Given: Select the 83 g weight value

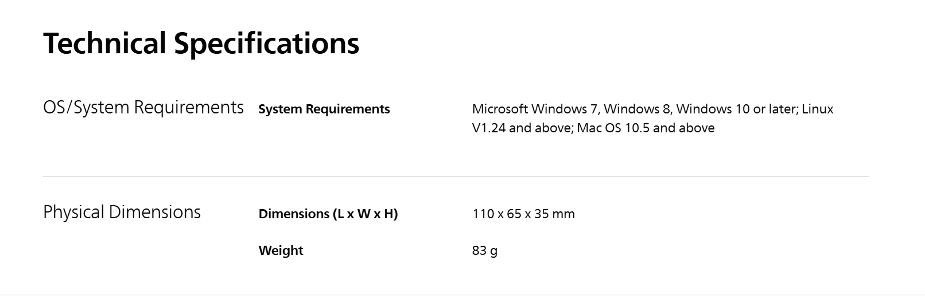Looking at the screenshot, I should click(x=485, y=250).
